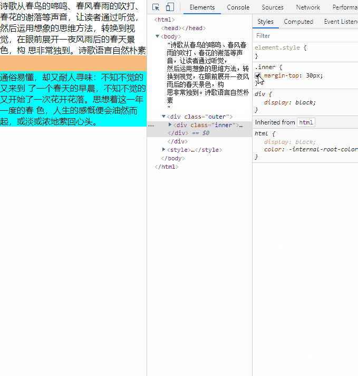
Task: Click the orange margin highlight area on page
Action: click(73, 63)
